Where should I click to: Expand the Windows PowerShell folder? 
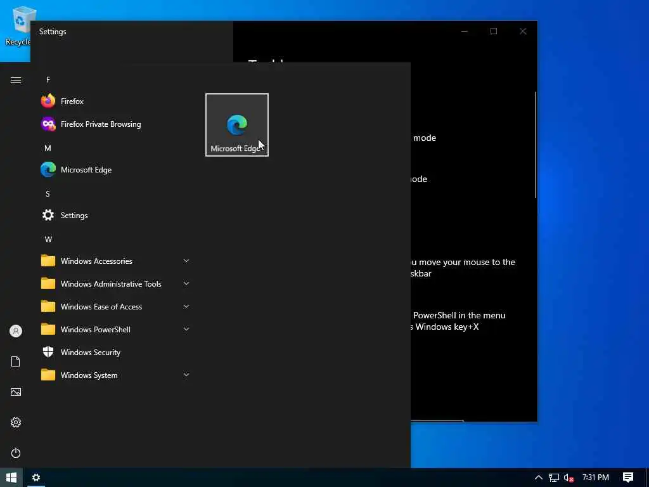pyautogui.click(x=115, y=329)
